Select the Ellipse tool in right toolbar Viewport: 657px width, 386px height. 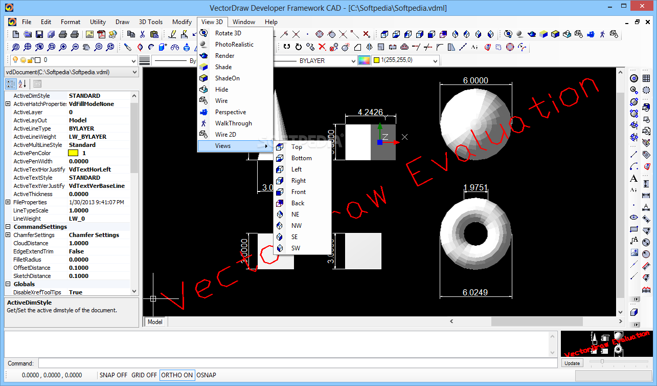(x=634, y=217)
